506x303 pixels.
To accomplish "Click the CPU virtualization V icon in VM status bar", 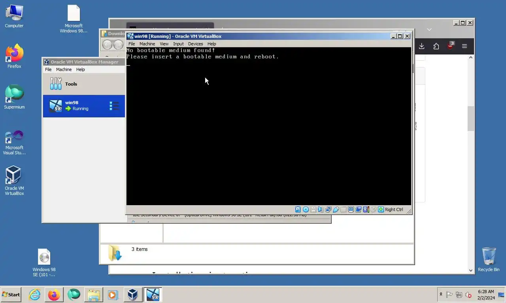I will 366,209.
